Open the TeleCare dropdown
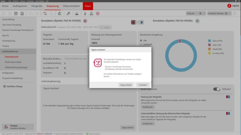Viewport: 241px width, 135px height. point(196,13)
